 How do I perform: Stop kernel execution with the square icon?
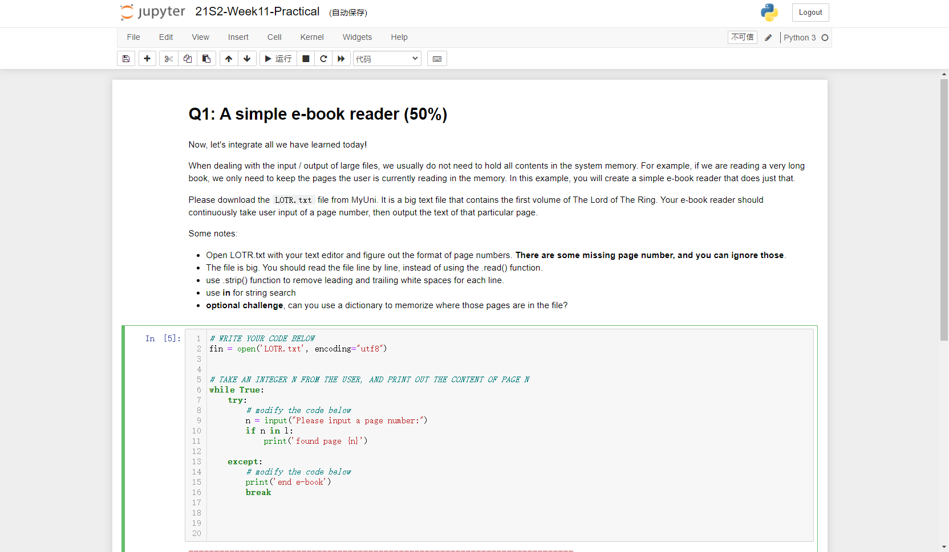pyautogui.click(x=306, y=58)
